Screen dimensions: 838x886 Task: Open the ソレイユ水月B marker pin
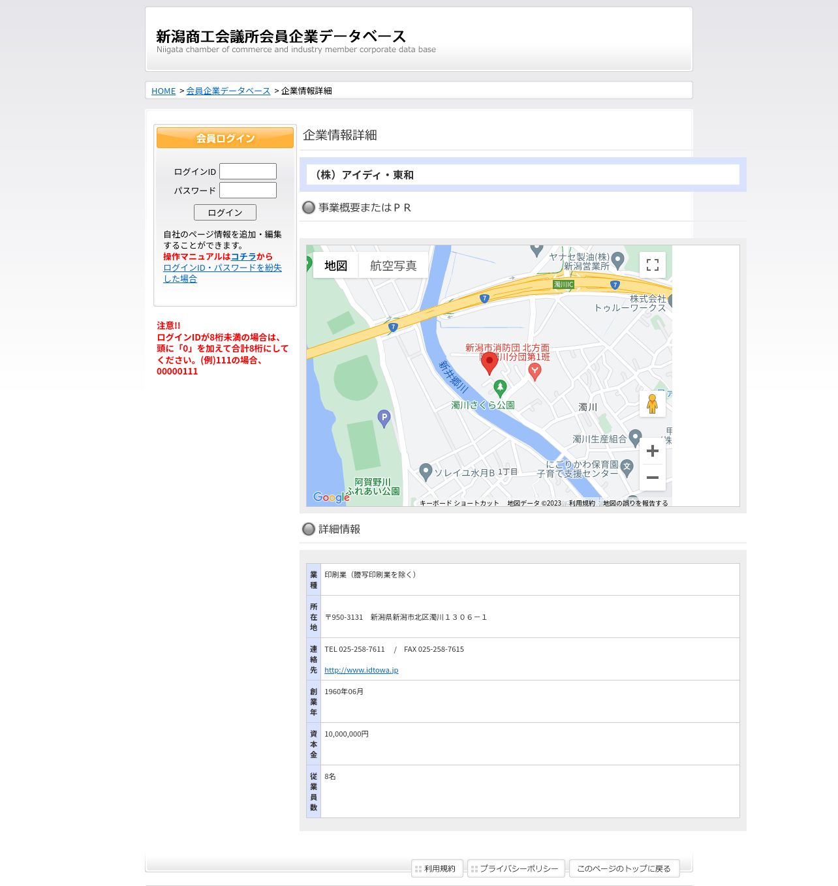pyautogui.click(x=426, y=472)
